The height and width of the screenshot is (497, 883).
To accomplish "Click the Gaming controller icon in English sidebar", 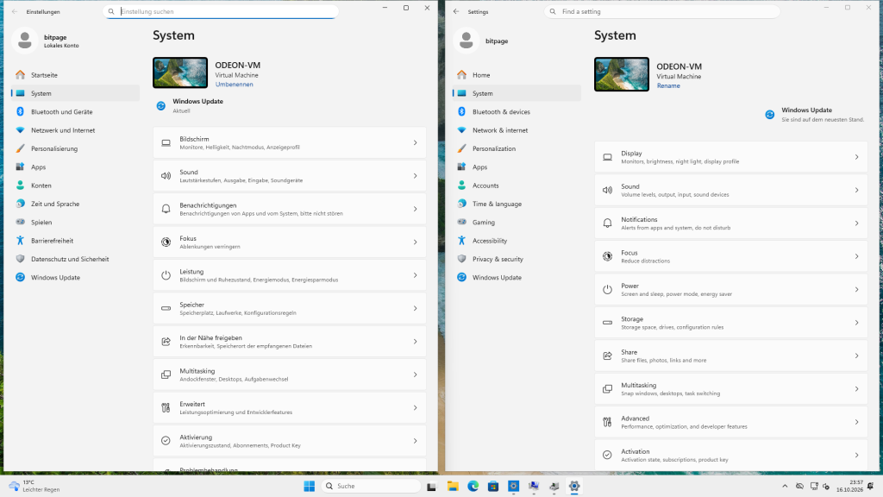I will pos(462,222).
